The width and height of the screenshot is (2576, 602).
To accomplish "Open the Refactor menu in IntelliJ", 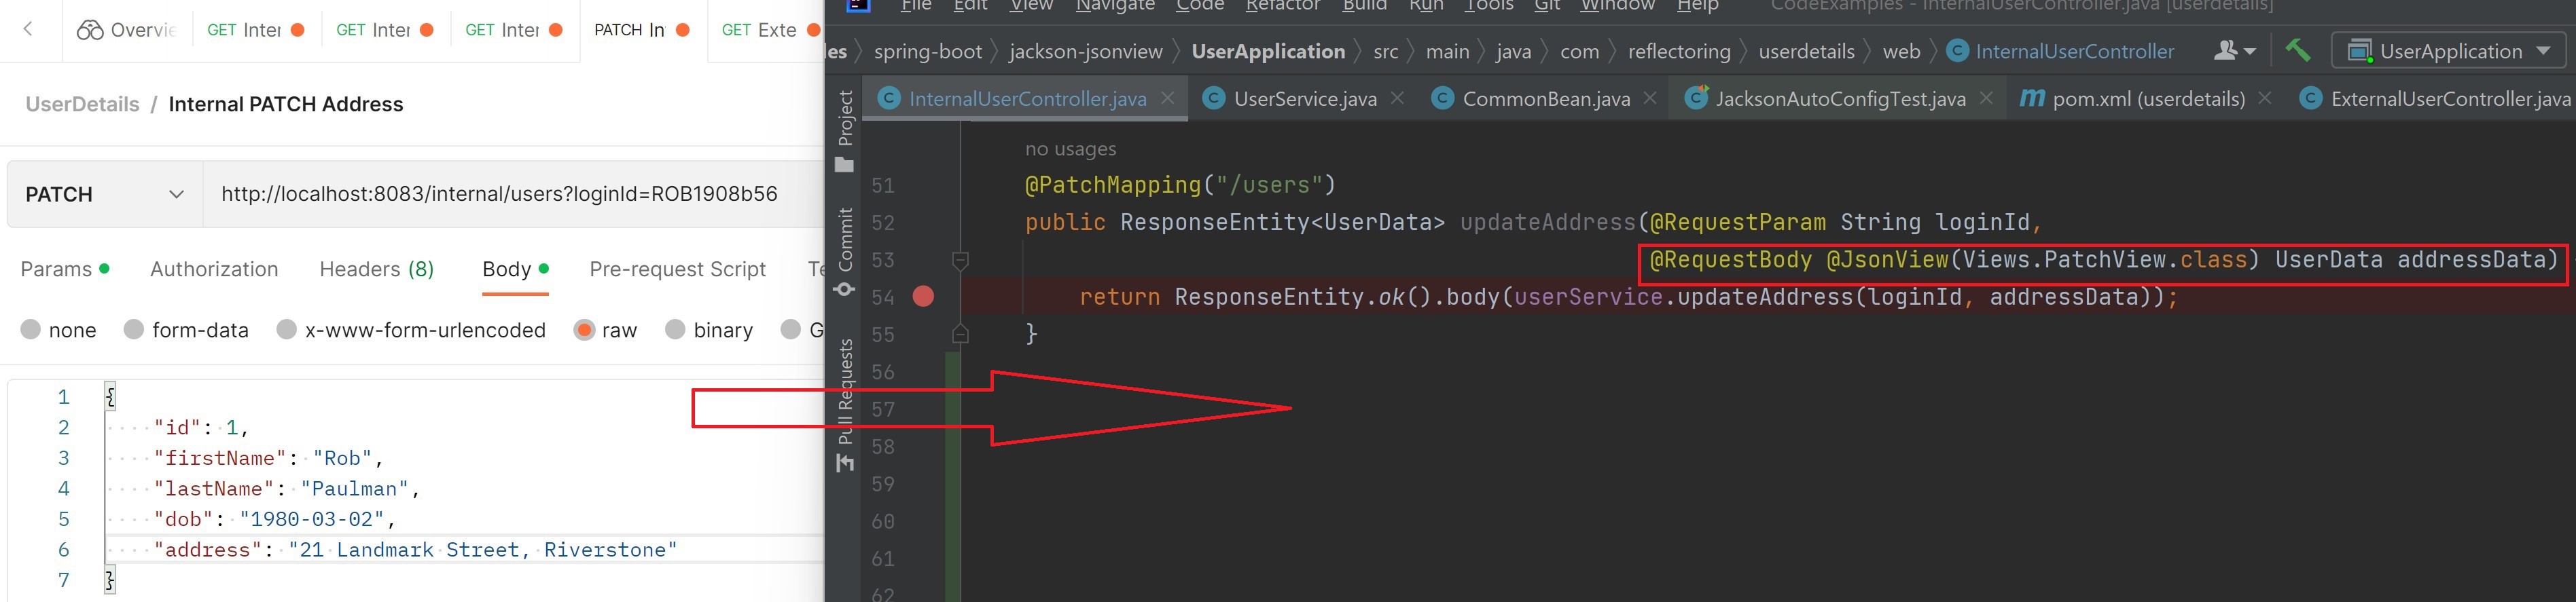I will pos(1283,6).
